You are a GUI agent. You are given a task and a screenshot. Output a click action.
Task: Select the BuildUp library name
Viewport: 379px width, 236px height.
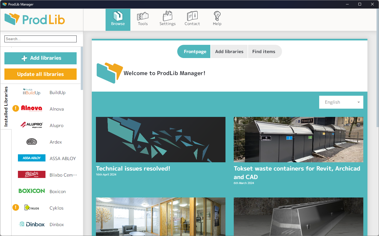[x=58, y=92]
